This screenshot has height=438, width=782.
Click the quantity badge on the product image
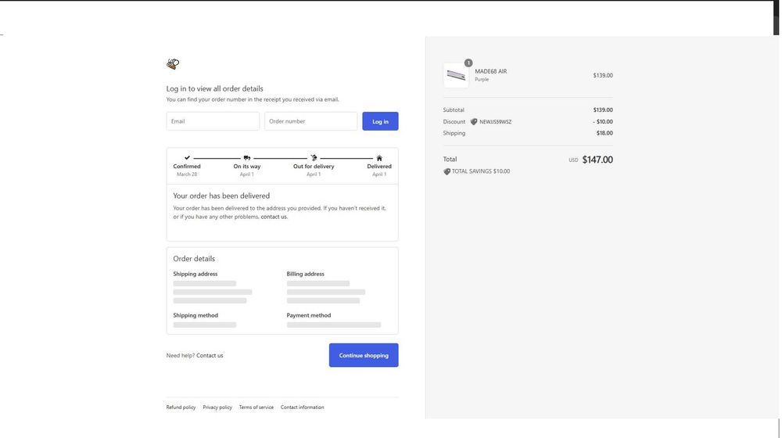(468, 63)
